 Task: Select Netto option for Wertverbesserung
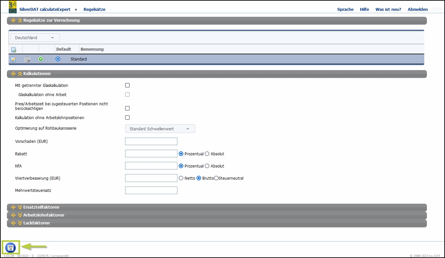[x=181, y=178]
